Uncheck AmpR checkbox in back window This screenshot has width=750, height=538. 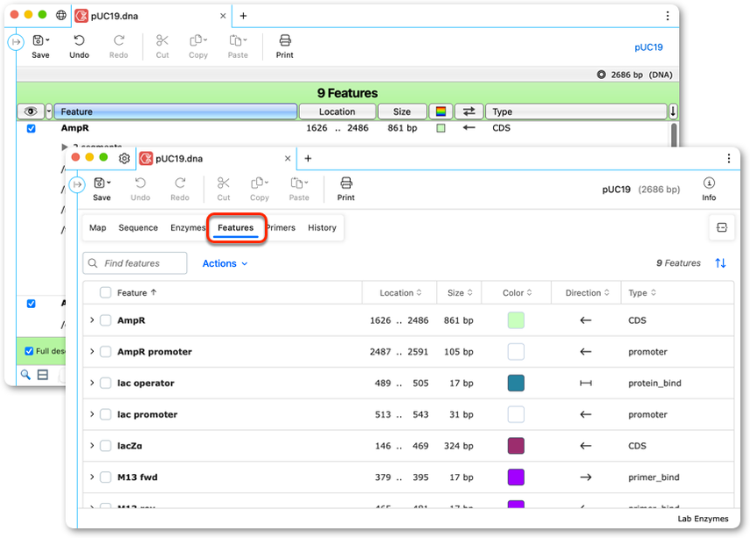click(x=31, y=128)
